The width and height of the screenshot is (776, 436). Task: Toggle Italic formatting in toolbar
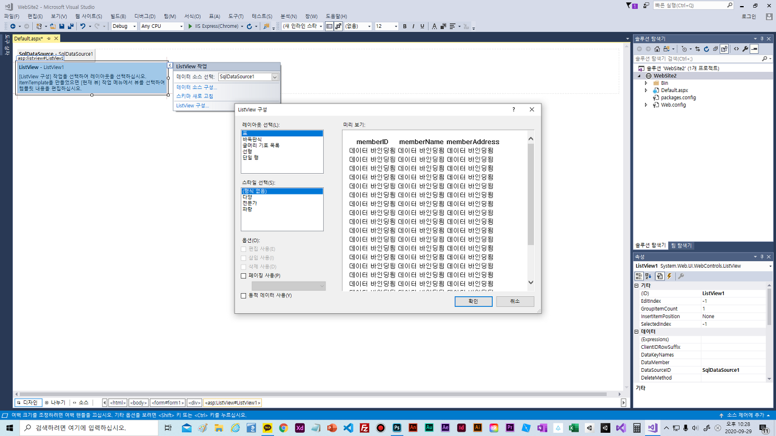click(413, 26)
